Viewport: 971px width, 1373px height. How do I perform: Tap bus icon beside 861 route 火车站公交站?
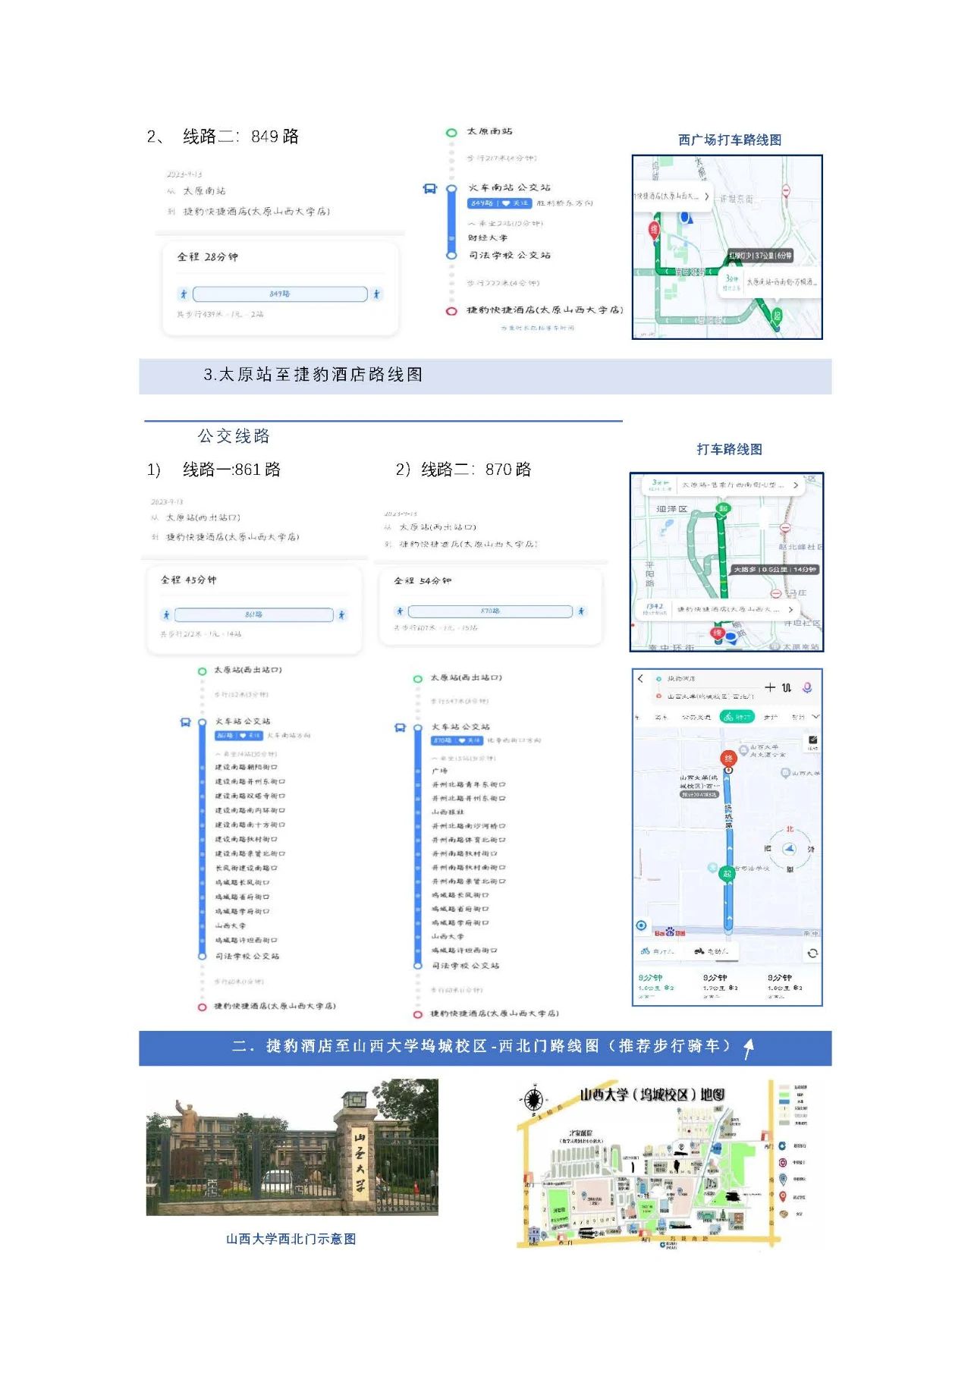pos(185,723)
